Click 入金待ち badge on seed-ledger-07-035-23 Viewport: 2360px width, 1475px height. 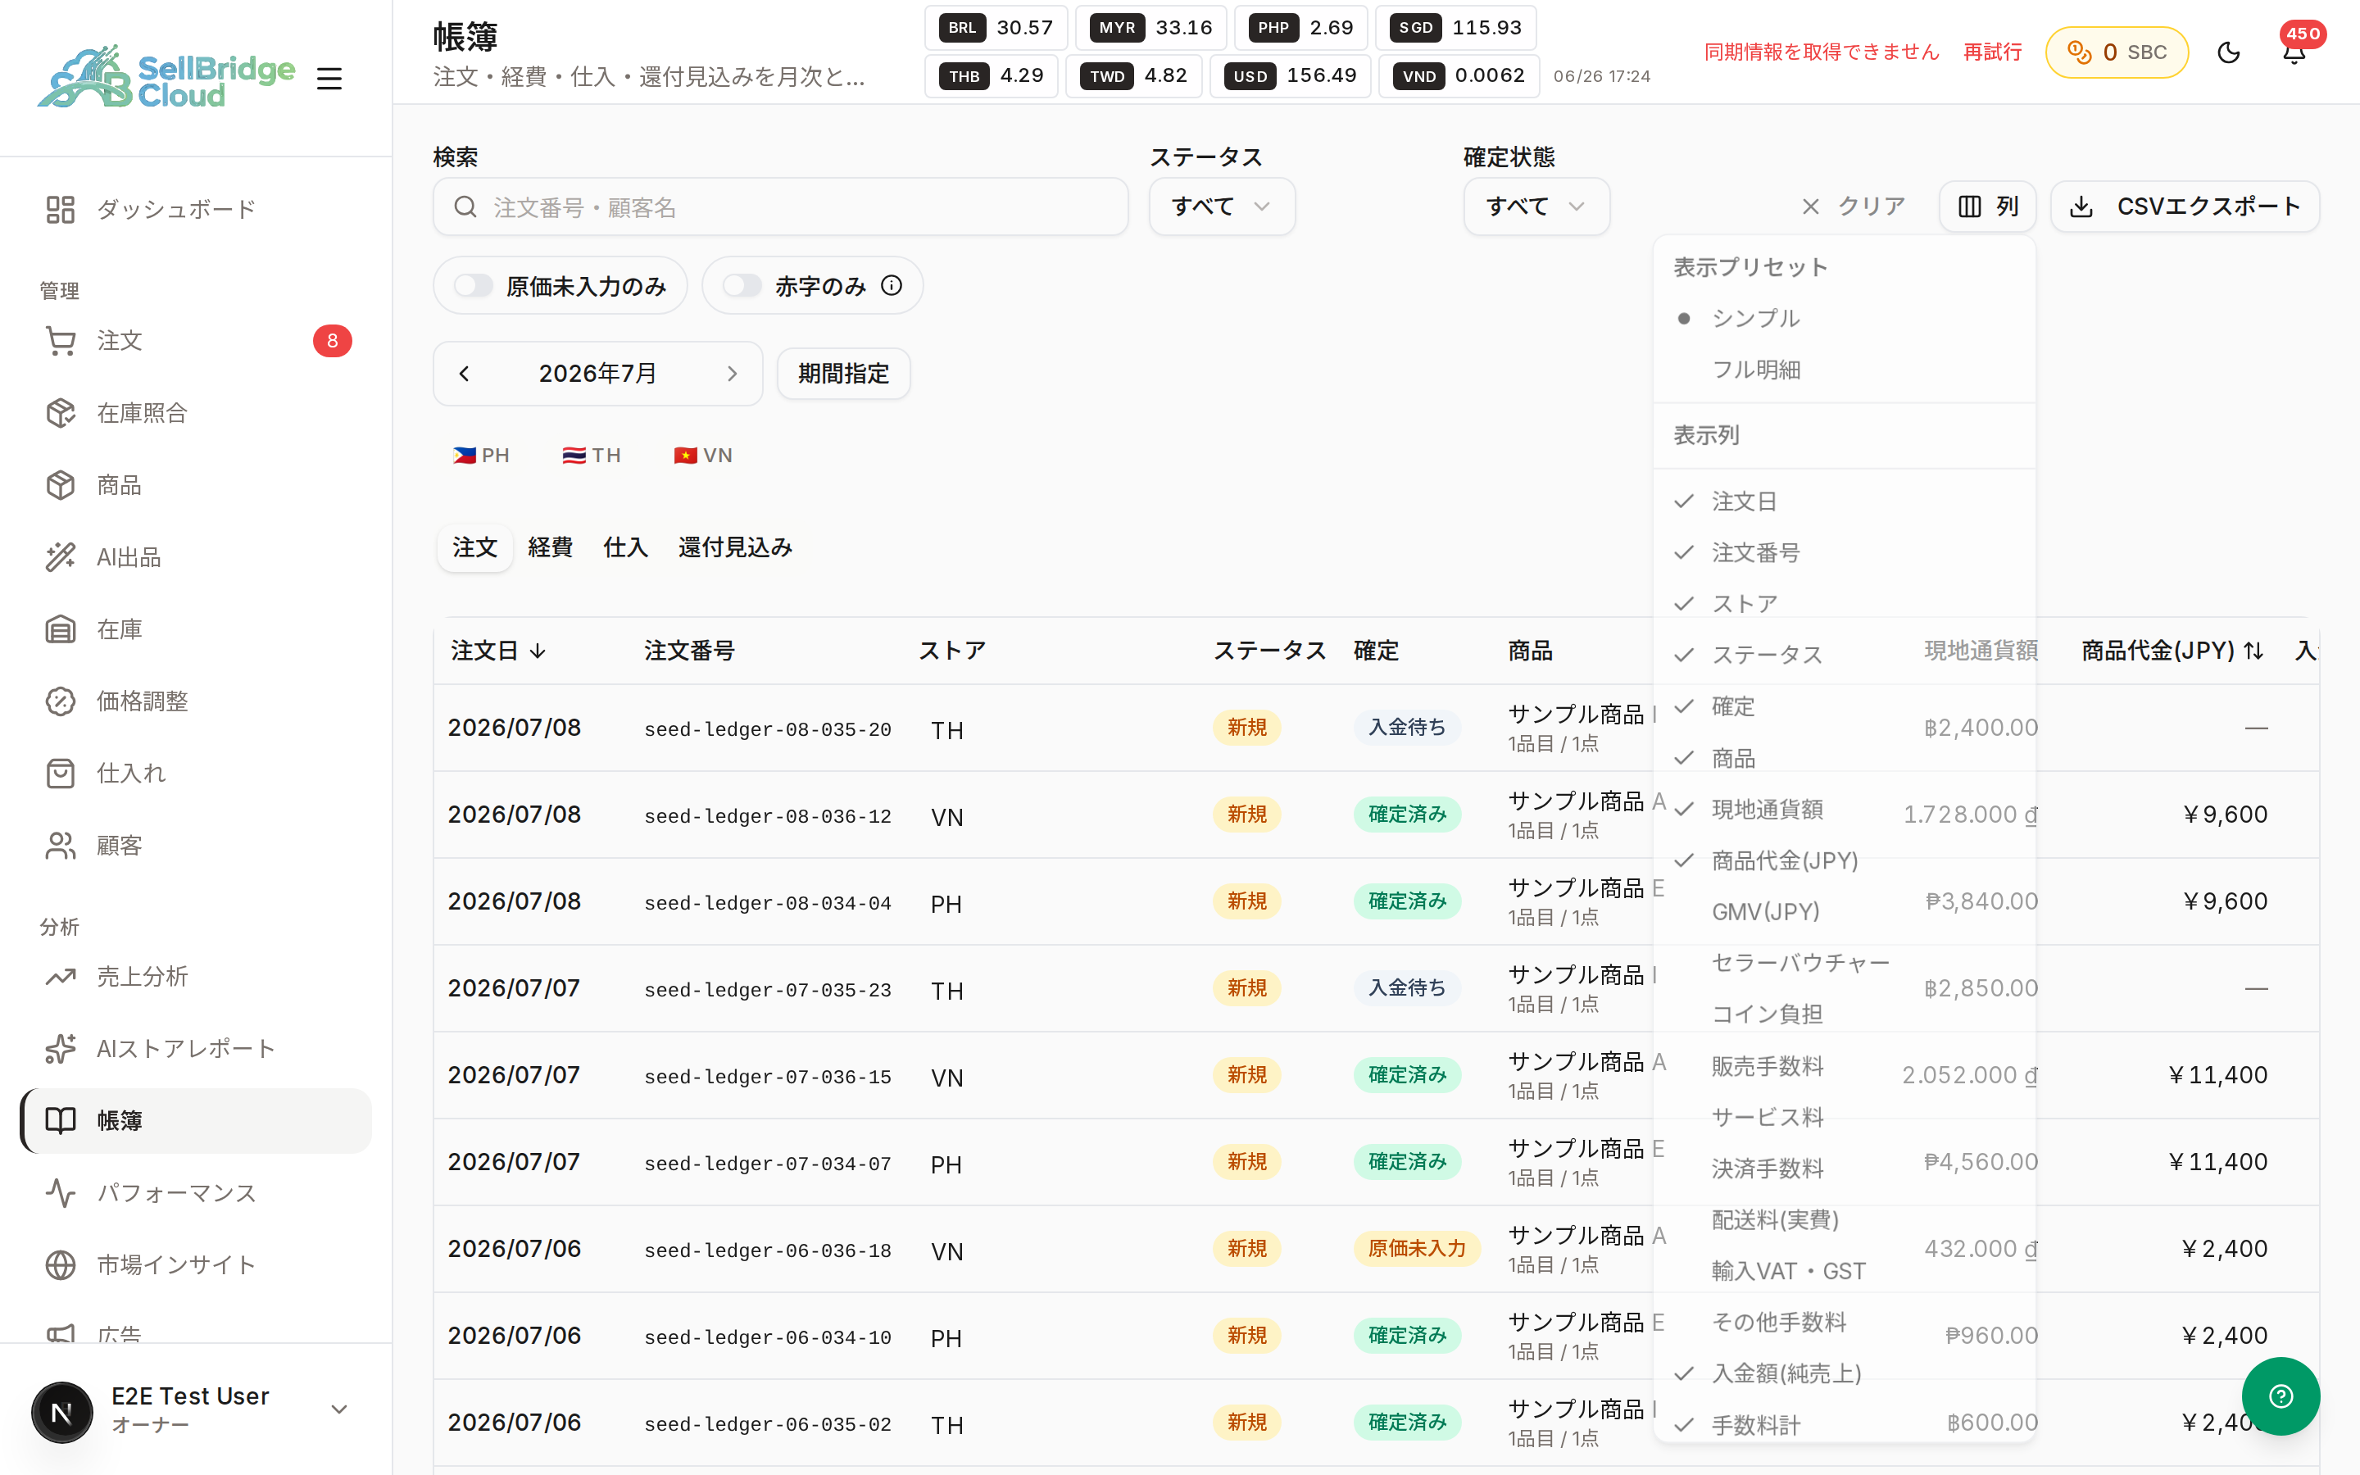coord(1406,988)
